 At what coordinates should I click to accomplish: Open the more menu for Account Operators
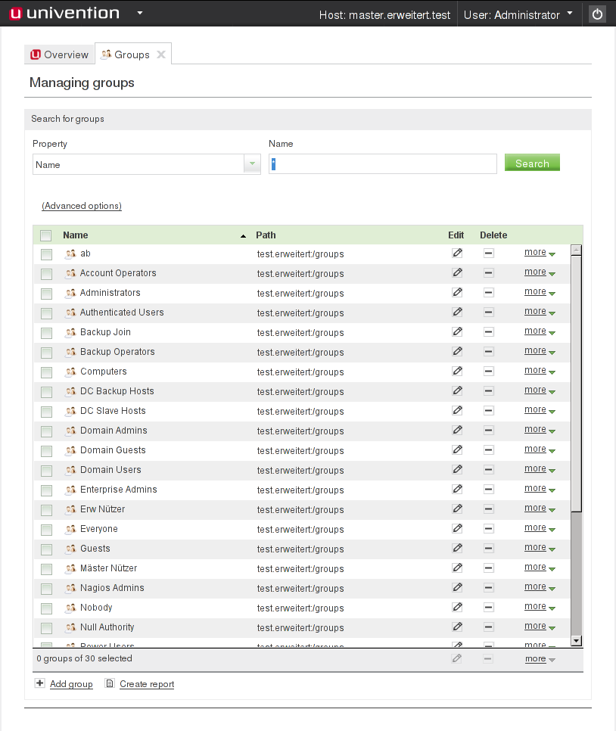point(540,272)
